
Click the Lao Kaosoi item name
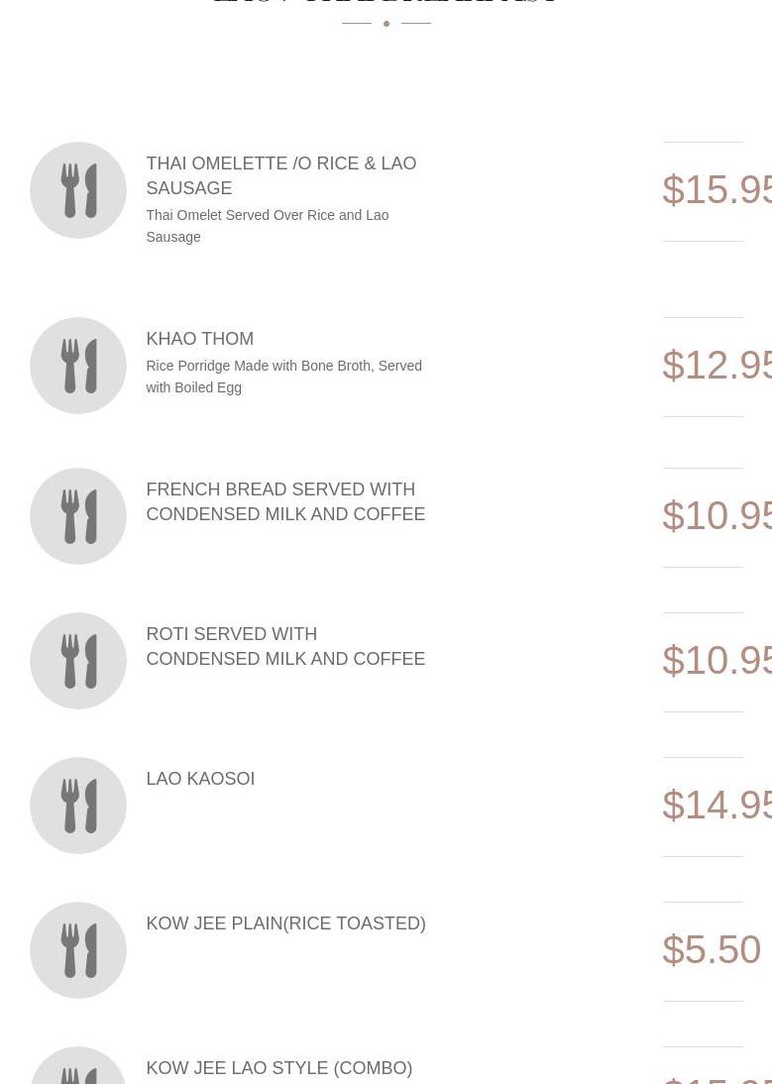point(200,779)
